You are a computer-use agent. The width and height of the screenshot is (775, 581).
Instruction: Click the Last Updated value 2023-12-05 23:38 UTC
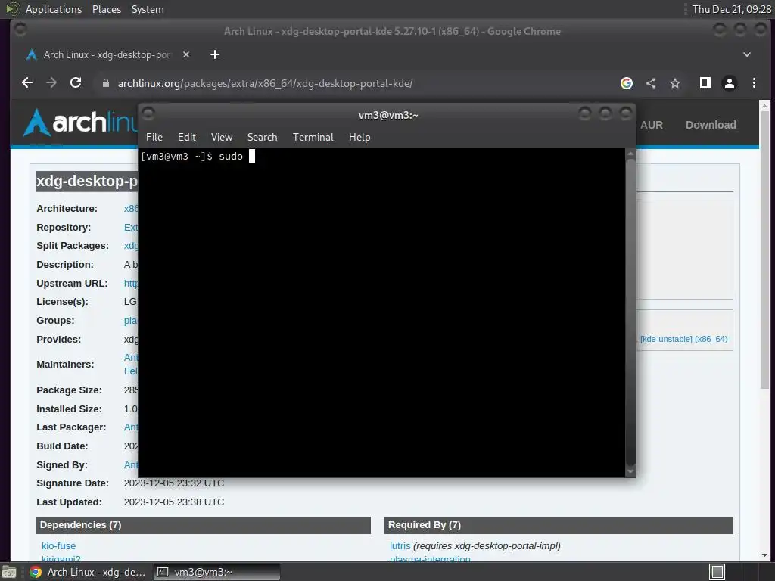point(174,502)
